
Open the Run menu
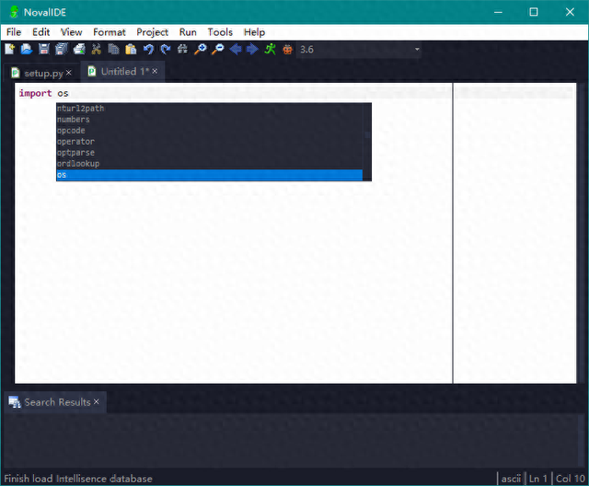tap(188, 32)
